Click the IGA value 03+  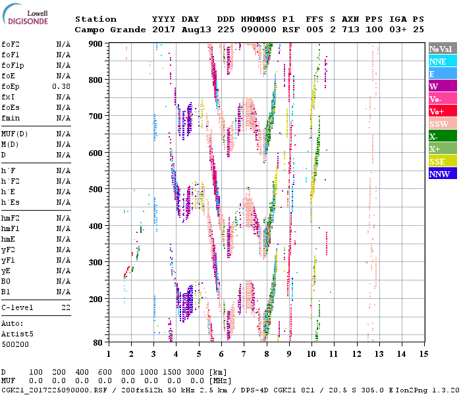point(398,30)
